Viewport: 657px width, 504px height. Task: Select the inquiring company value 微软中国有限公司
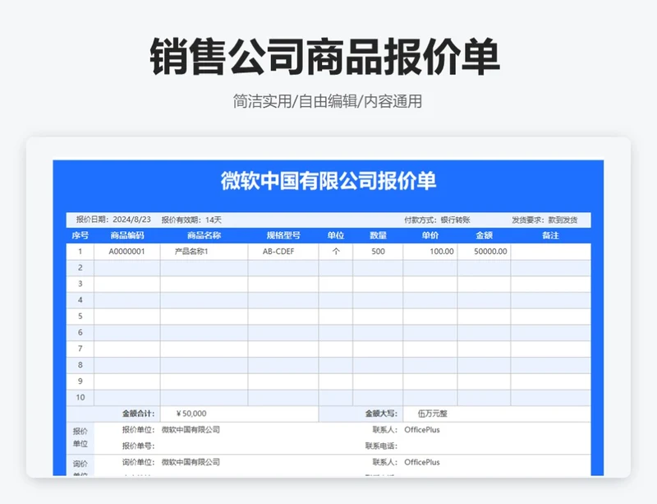[191, 462]
